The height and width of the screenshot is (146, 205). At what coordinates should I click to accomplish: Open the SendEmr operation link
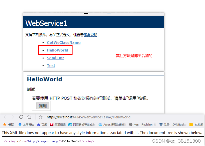click(55, 58)
